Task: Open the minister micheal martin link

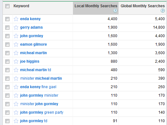Action: tap(41, 78)
